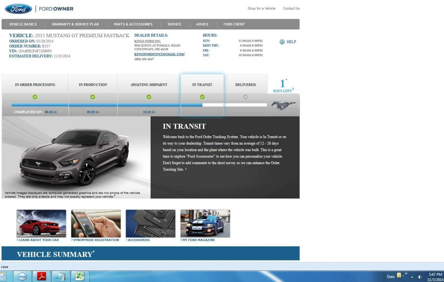This screenshot has height=282, width=444.
Task: Open the Help question mark icon
Action: pos(282,42)
